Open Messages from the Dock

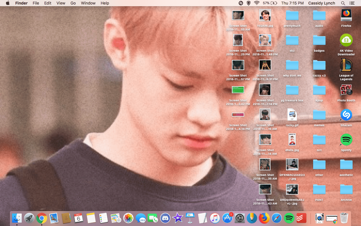[x=141, y=218]
